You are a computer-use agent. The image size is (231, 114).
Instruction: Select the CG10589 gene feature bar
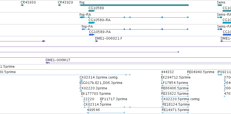[92, 11]
